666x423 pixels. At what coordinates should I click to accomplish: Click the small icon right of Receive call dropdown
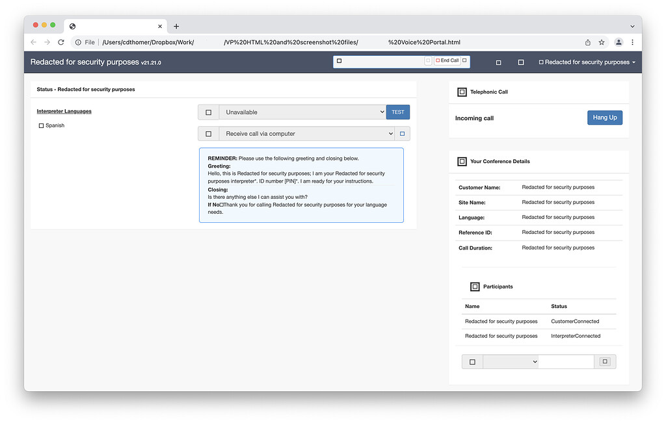click(x=403, y=134)
